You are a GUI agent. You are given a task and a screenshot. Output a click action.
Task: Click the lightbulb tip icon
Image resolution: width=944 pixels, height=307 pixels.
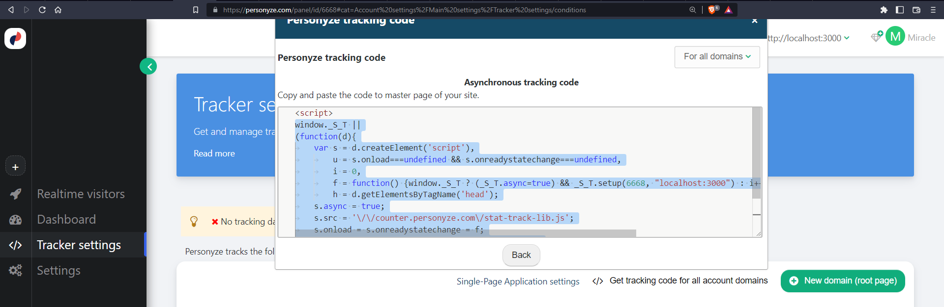point(194,222)
